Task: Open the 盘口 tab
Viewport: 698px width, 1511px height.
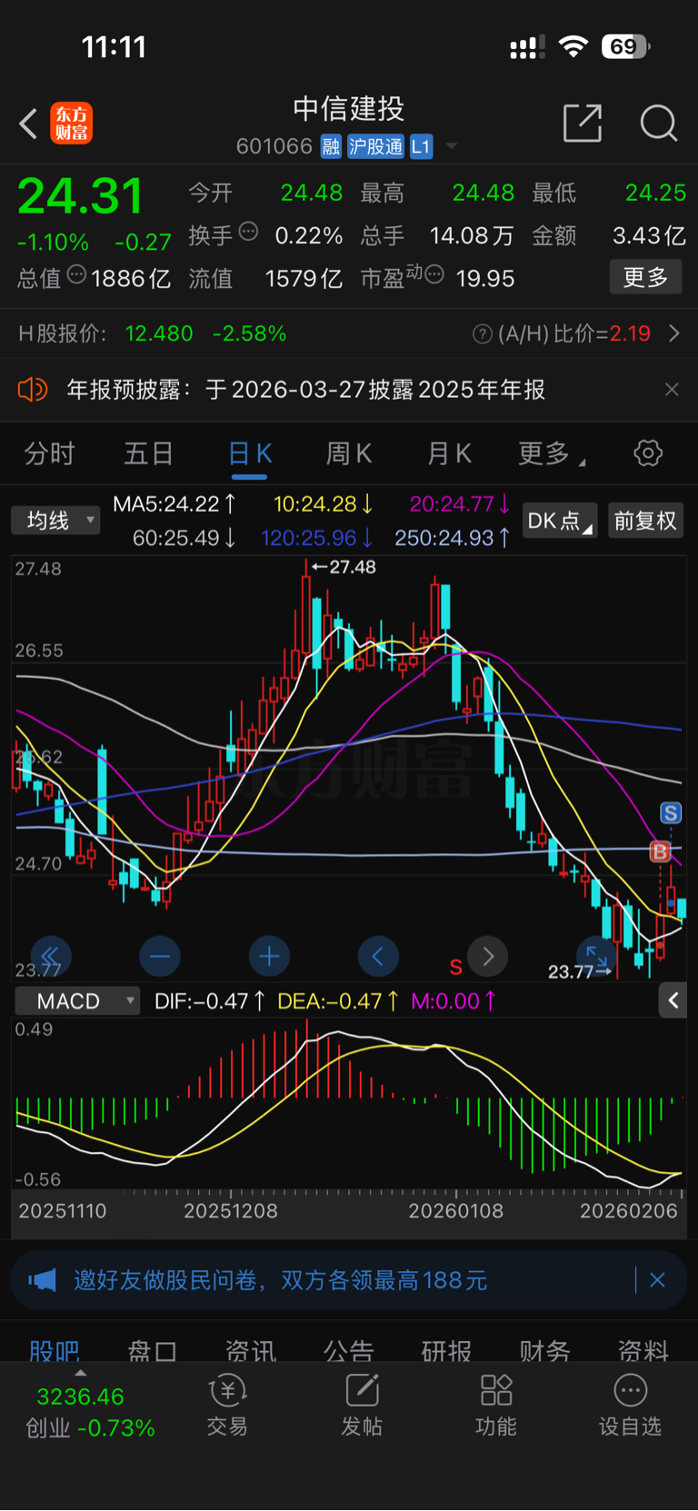Action: [x=152, y=1350]
